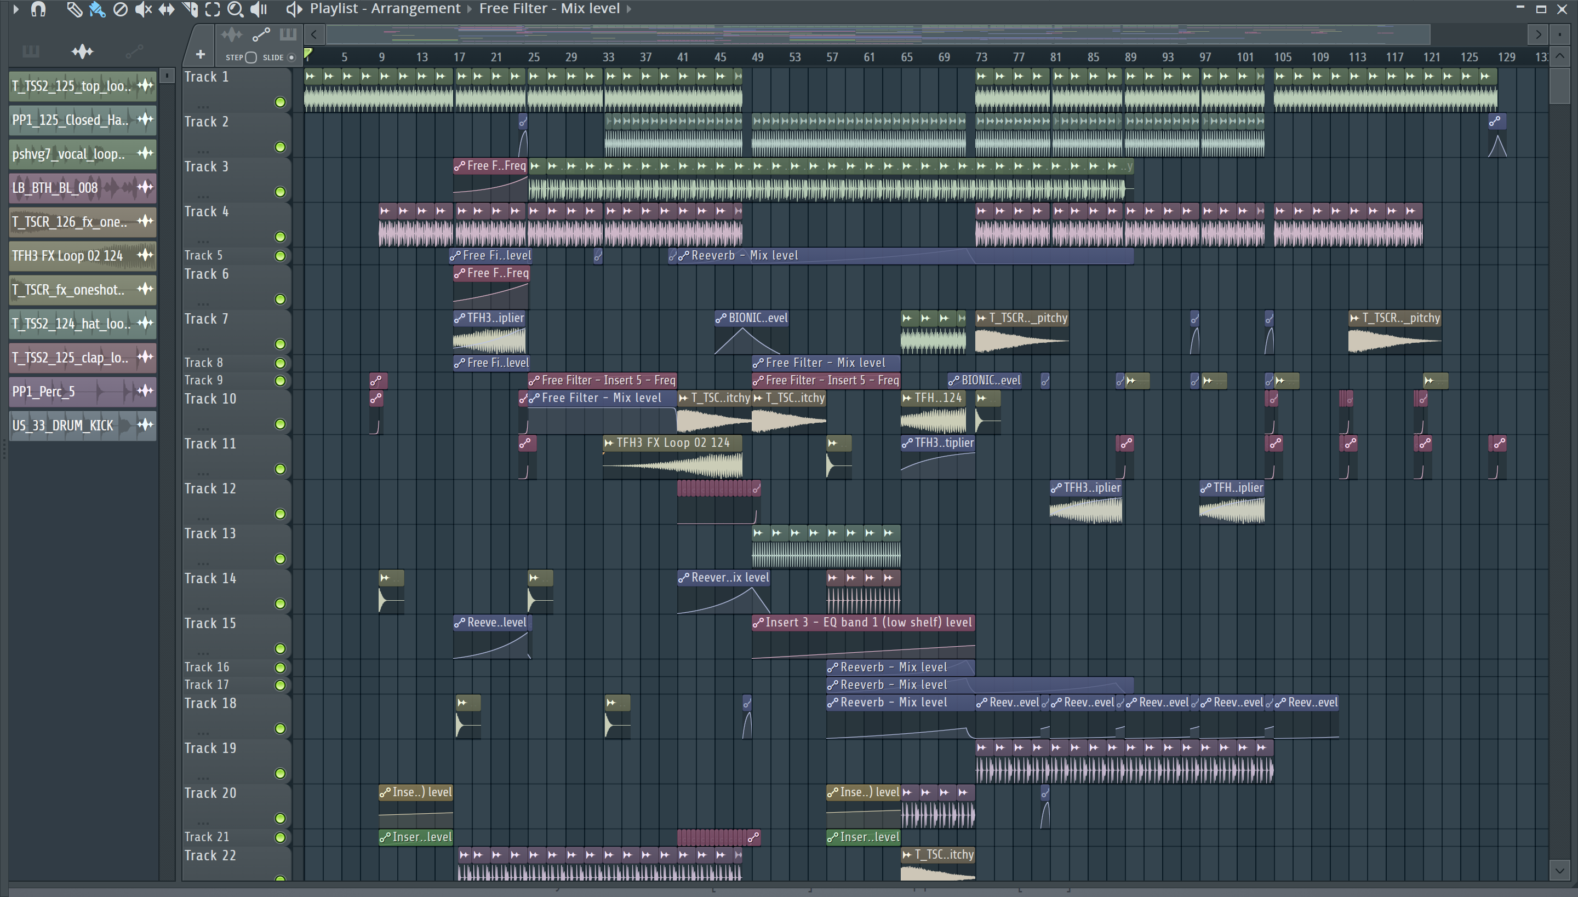The image size is (1578, 897).
Task: Select the Paint brush tool
Action: (97, 9)
